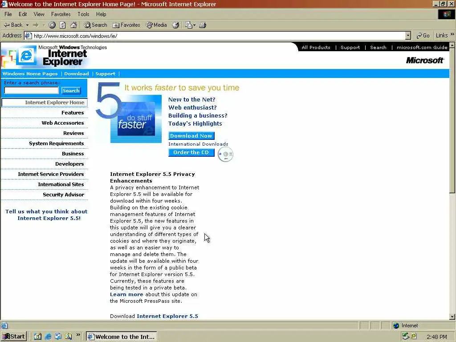Open the International Downloads link
Image resolution: width=456 pixels, height=342 pixels.
[198, 144]
